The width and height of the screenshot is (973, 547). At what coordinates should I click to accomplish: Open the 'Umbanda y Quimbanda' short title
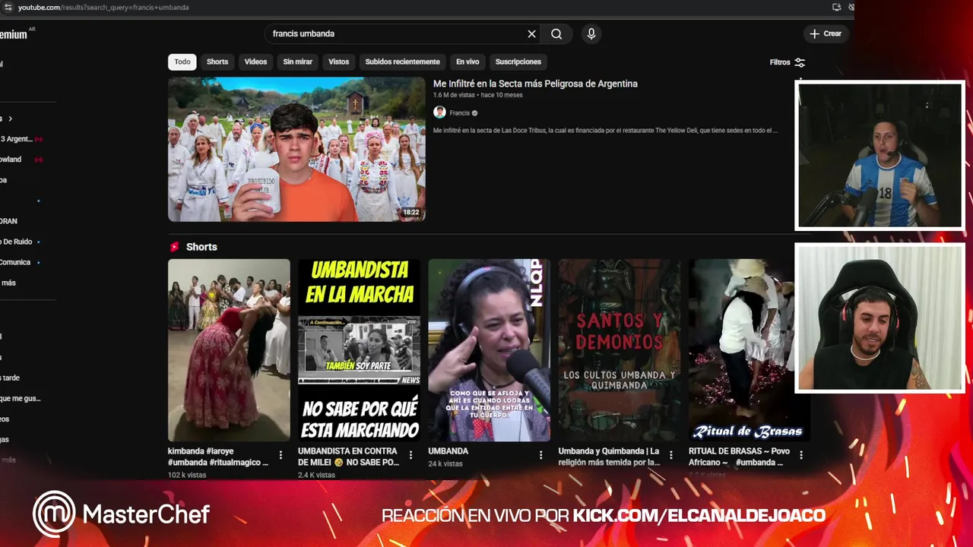click(609, 457)
